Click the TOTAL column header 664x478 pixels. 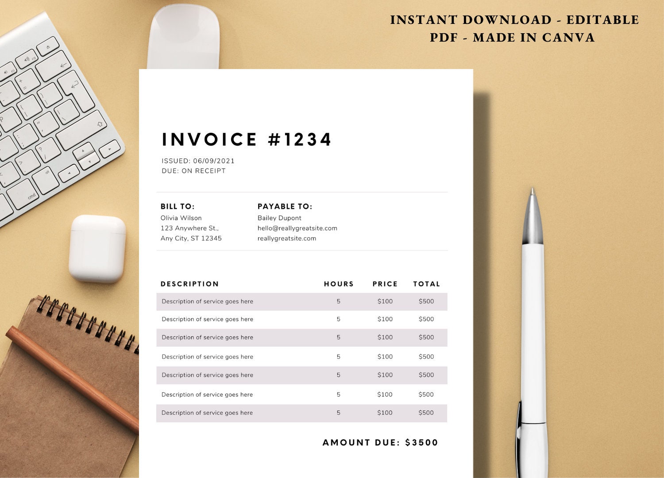click(427, 284)
